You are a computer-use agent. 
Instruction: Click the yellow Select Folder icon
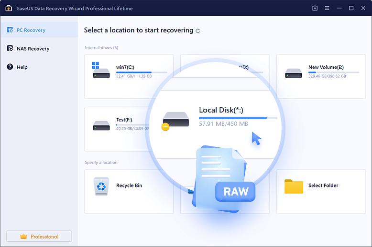[x=294, y=186]
